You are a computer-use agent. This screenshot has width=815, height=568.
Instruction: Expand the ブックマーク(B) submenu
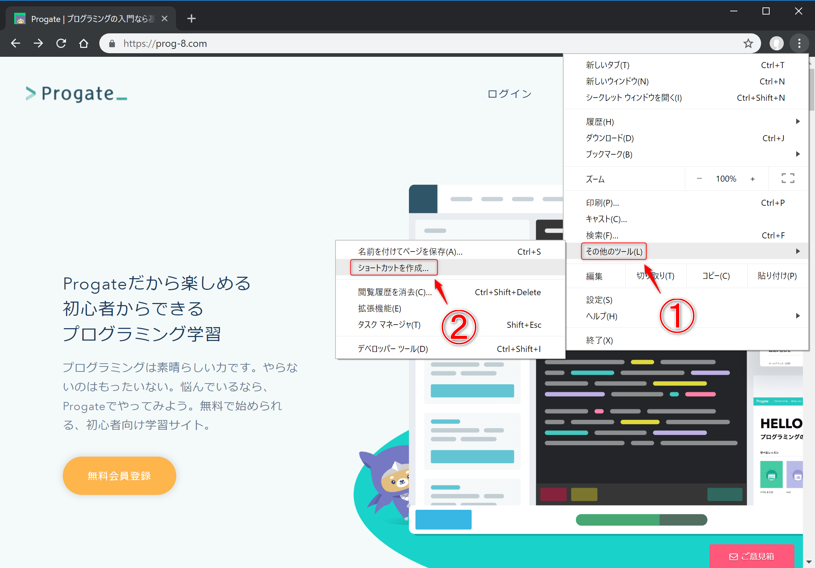[x=686, y=154]
